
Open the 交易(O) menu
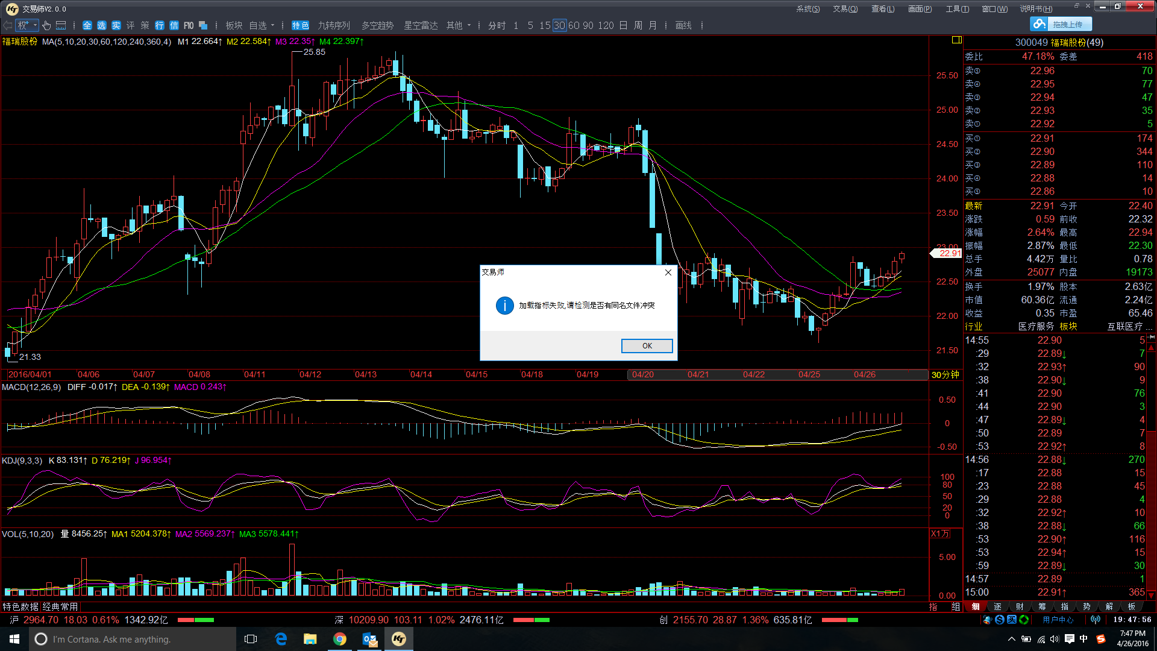845,8
